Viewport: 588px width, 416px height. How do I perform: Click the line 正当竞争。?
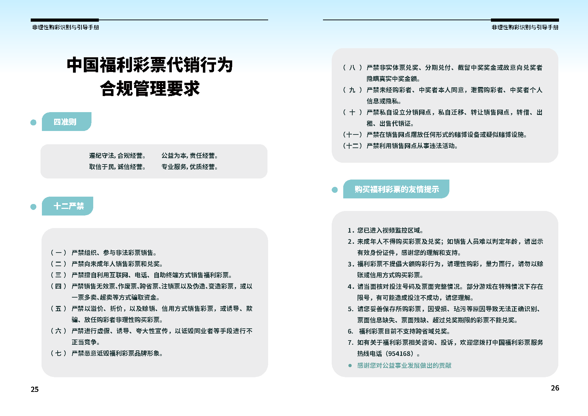pos(86,342)
